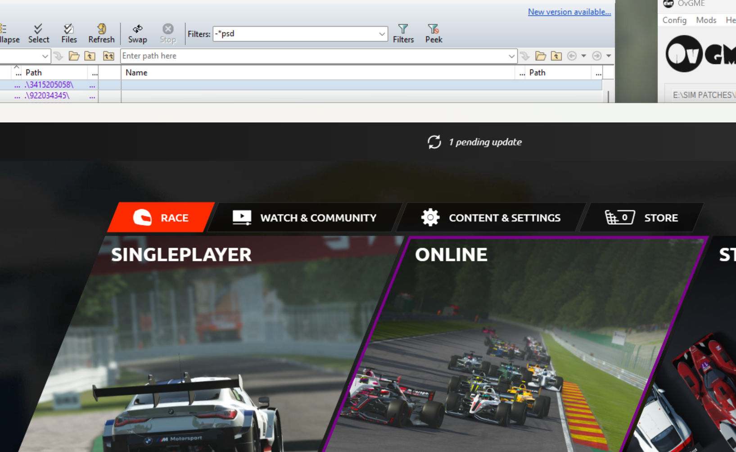Open the forward history dropdown arrow
This screenshot has height=452, width=736.
pyautogui.click(x=609, y=56)
